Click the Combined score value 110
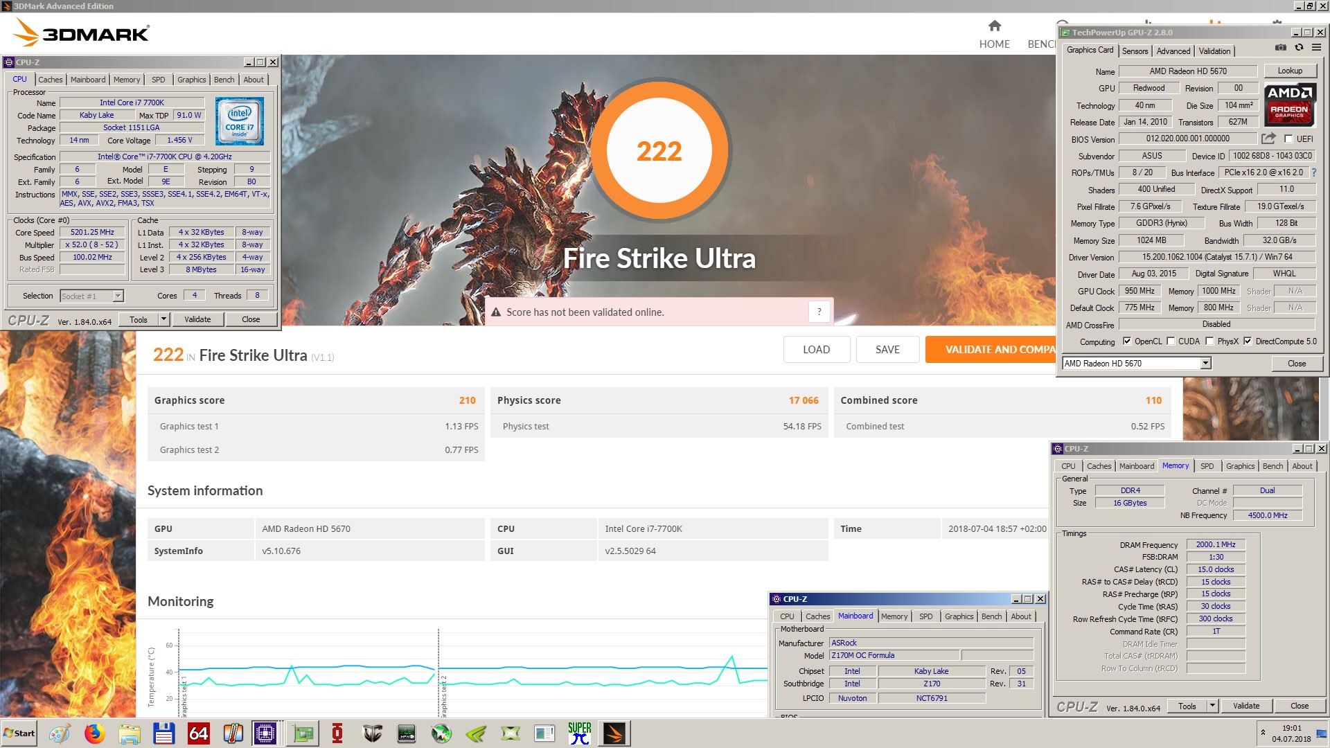The width and height of the screenshot is (1330, 748). [1153, 400]
